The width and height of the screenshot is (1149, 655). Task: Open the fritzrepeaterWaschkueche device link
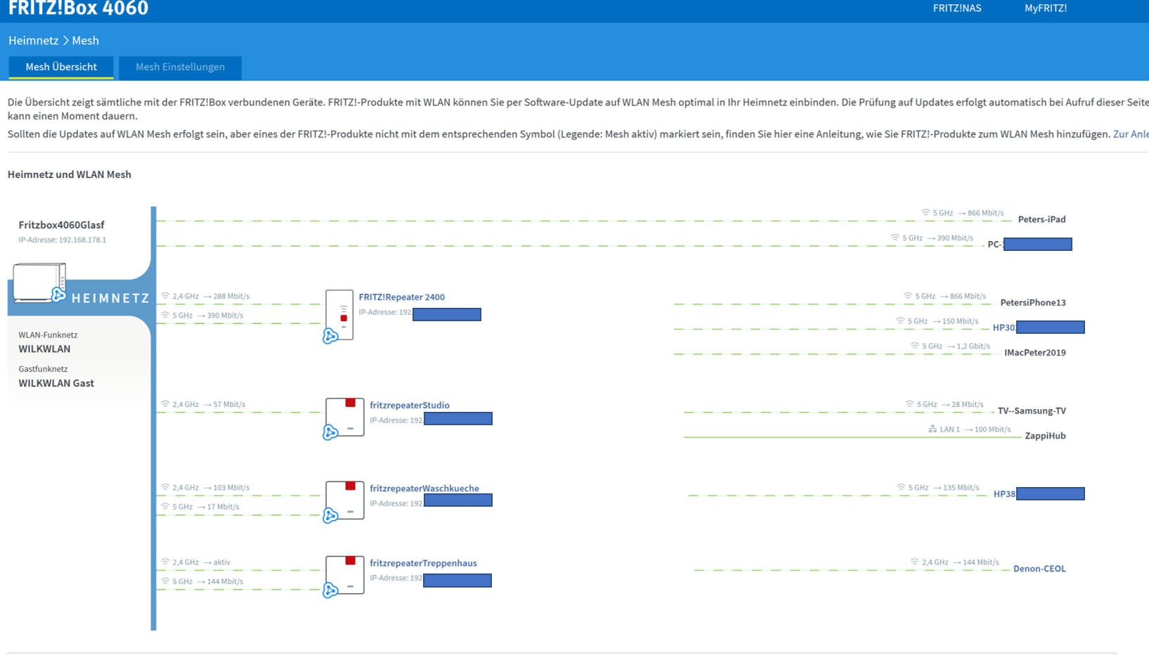tap(424, 488)
